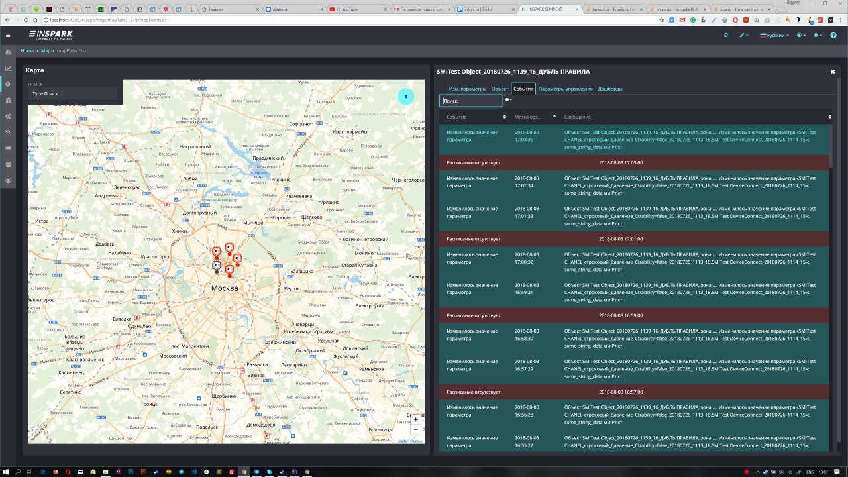The image size is (848, 477).
Task: Open the table settings gear dropdown
Action: pyautogui.click(x=509, y=100)
